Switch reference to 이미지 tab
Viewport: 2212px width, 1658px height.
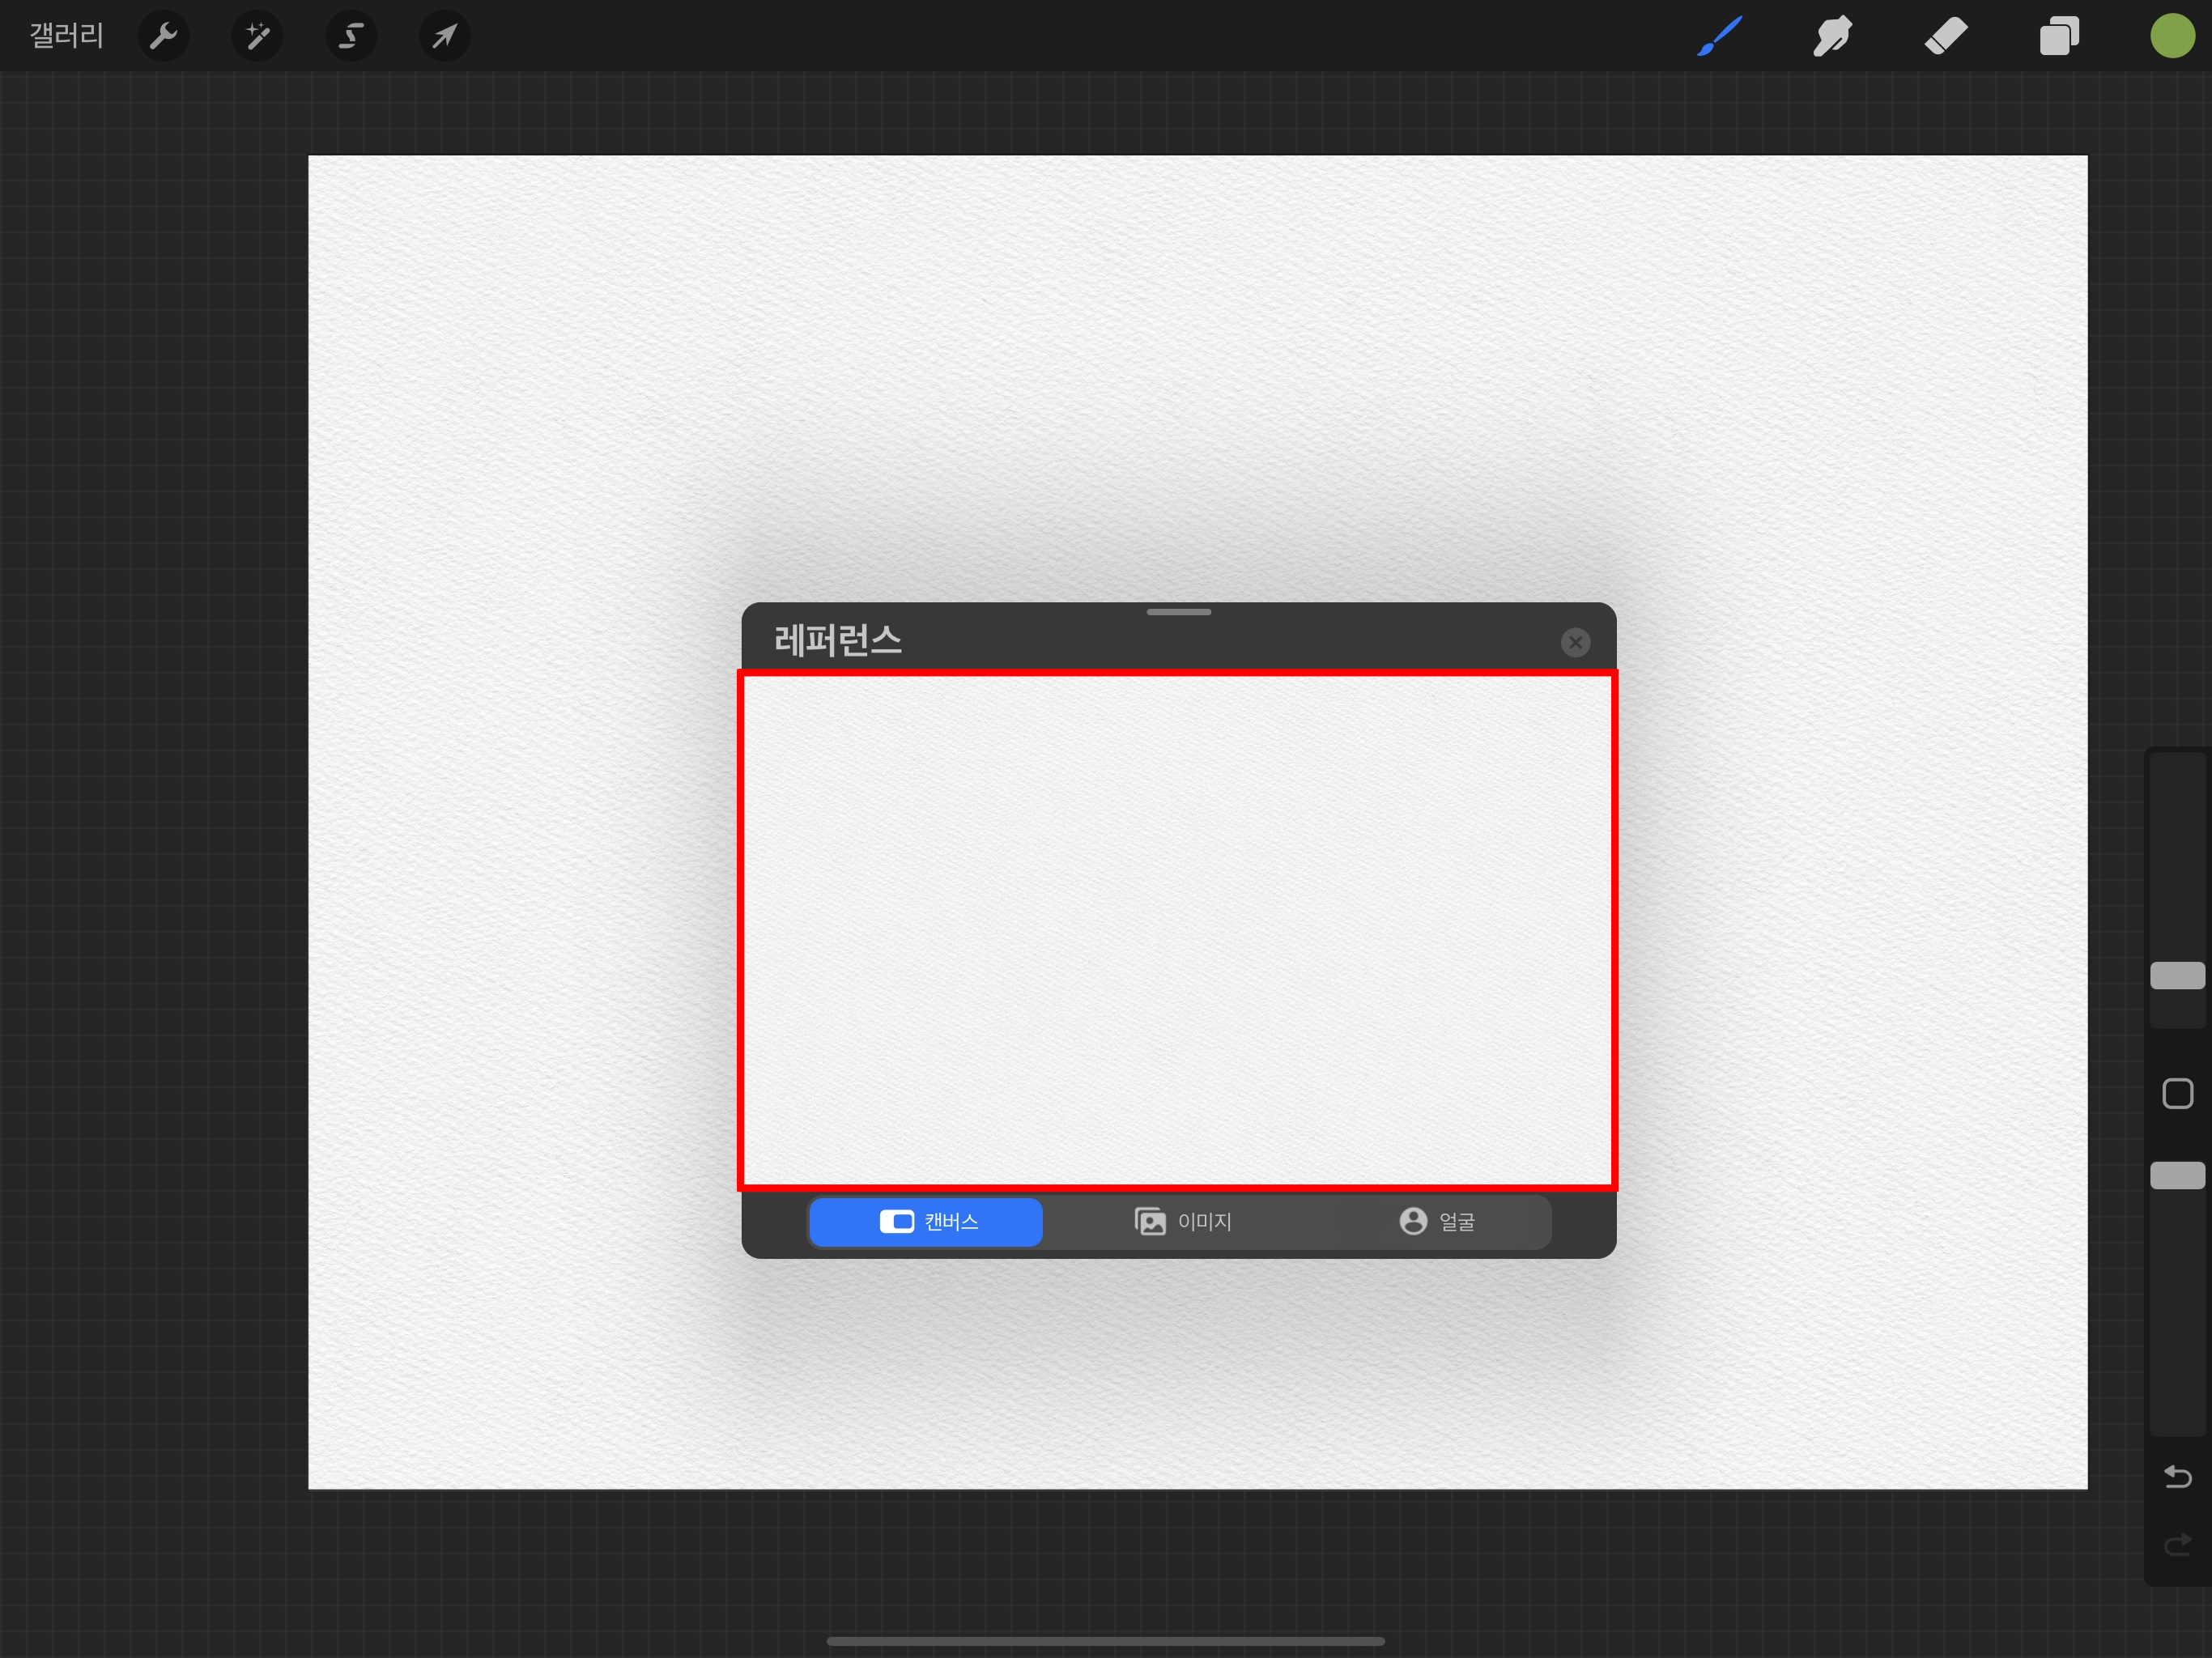coord(1183,1221)
